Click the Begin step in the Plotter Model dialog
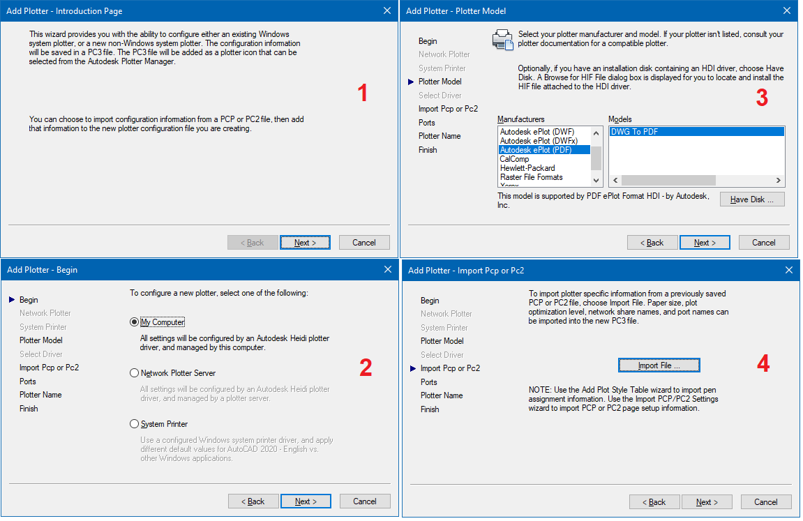Viewport: 803px width, 521px height. click(428, 41)
